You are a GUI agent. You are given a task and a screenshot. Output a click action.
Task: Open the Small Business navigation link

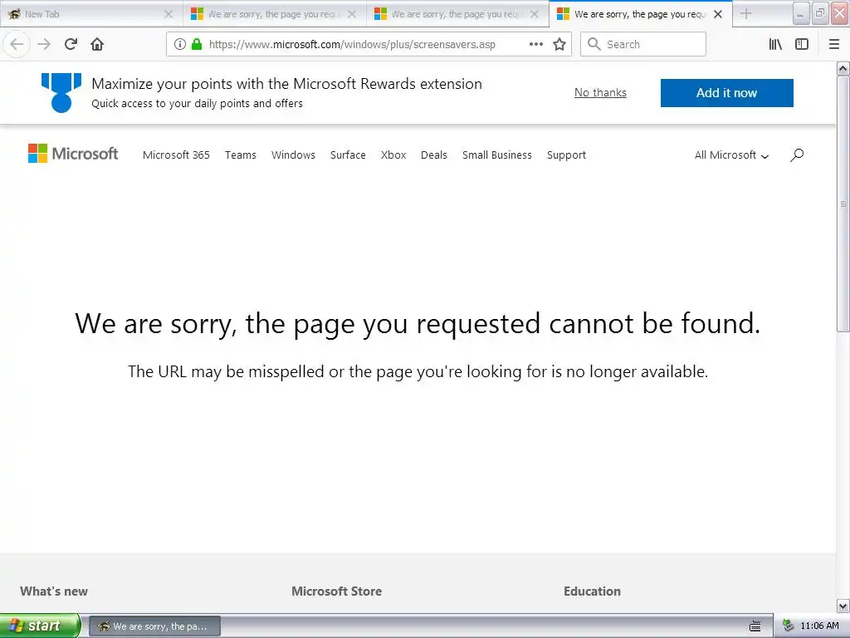point(496,155)
